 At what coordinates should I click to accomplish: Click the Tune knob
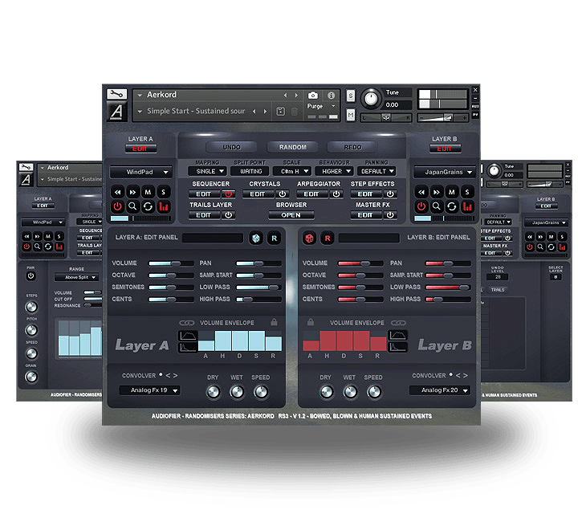click(371, 99)
